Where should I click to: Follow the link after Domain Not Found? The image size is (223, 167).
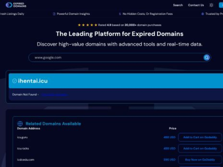coord(54,95)
